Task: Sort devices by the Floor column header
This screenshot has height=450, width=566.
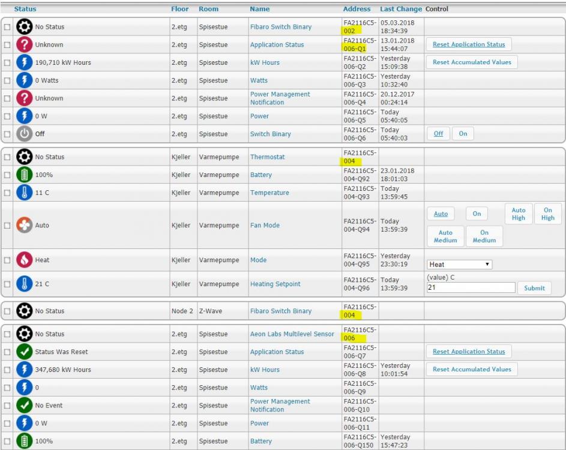Action: pos(179,9)
